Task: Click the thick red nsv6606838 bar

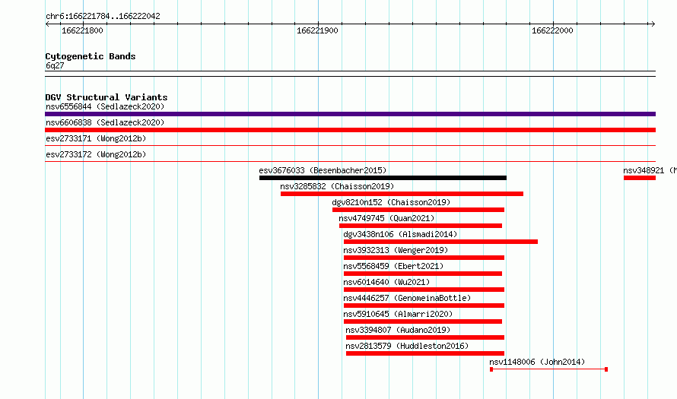Action: 350,130
